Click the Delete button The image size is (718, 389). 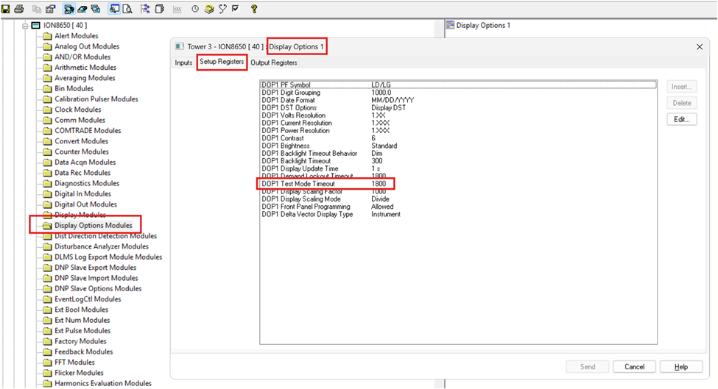(682, 103)
